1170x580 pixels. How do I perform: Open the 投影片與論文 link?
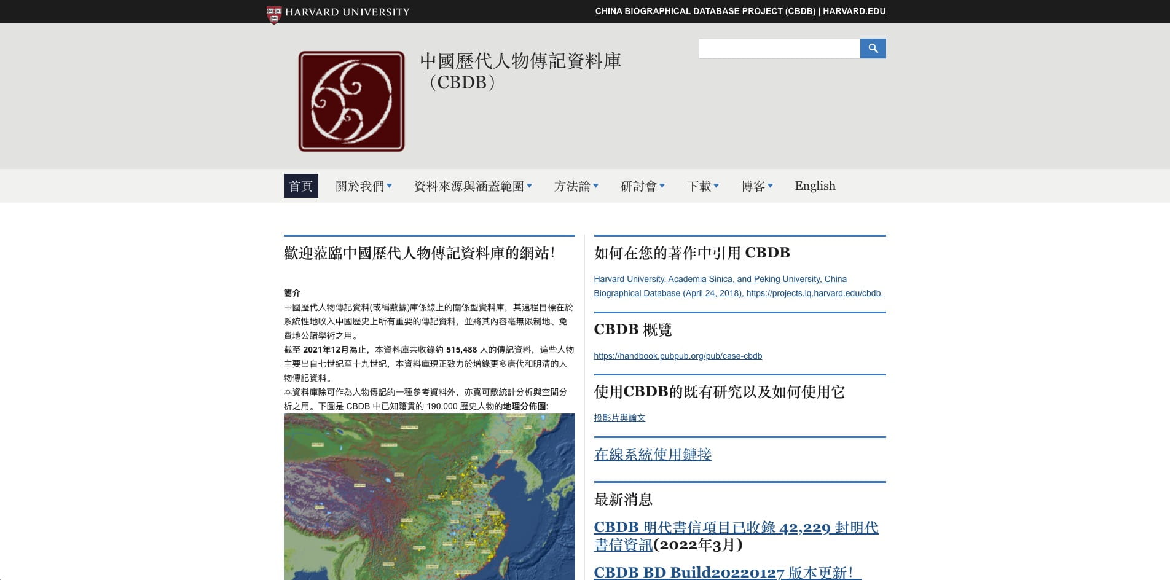(619, 418)
